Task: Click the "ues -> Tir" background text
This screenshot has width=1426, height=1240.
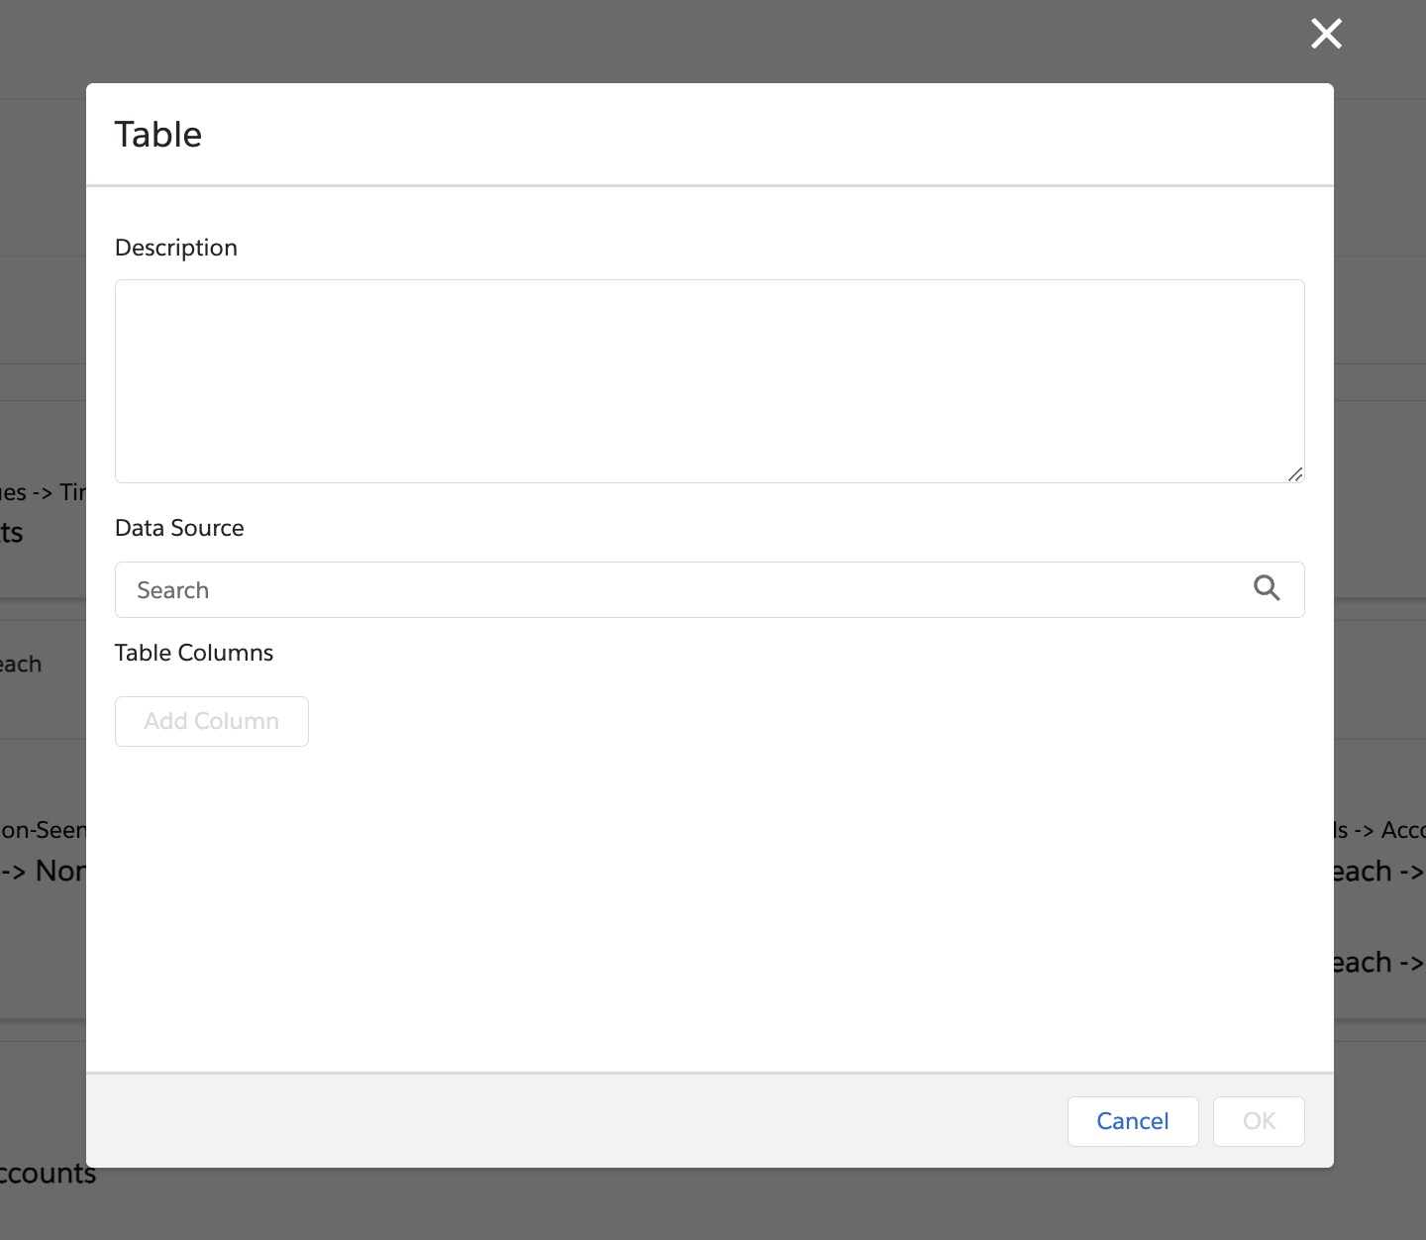Action: point(42,492)
